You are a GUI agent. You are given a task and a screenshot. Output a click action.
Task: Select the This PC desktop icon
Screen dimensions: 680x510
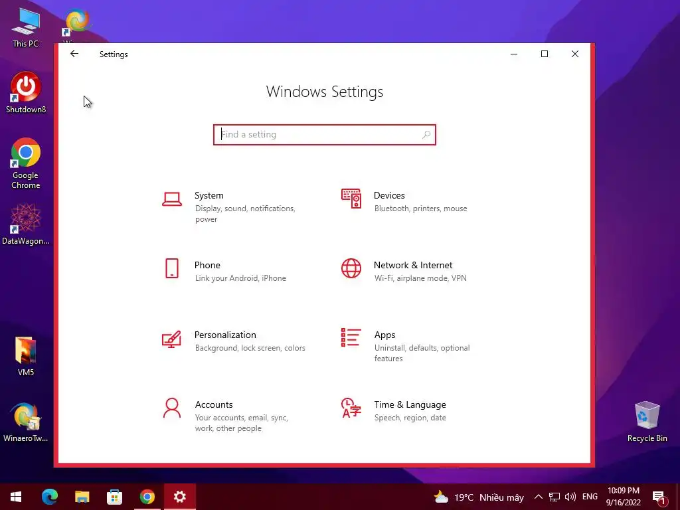click(x=25, y=27)
